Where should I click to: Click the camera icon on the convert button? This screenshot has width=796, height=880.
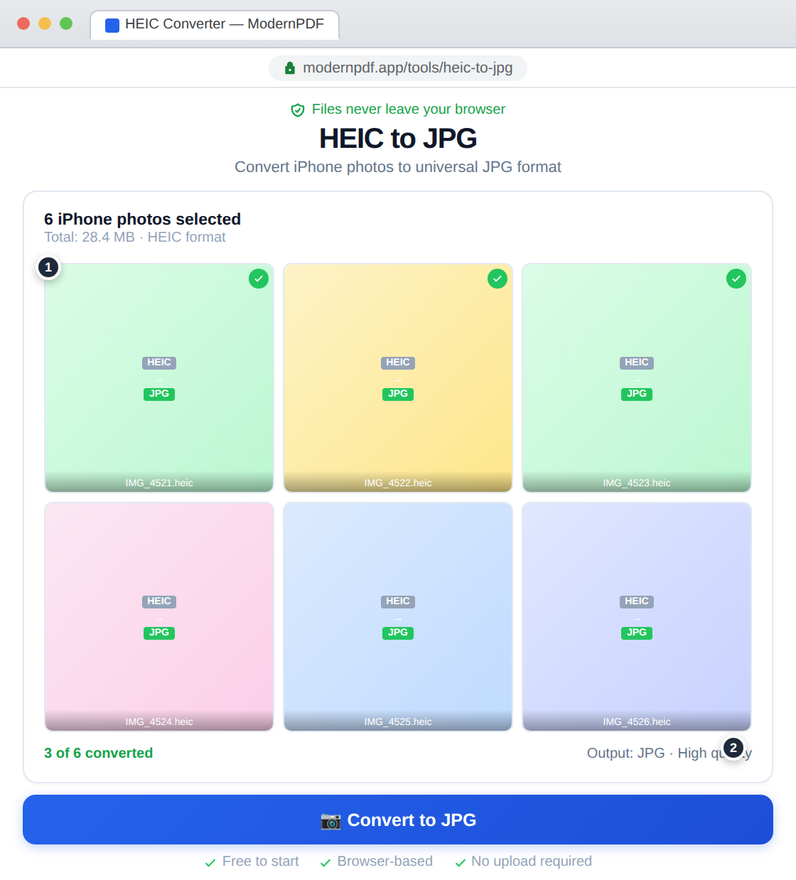330,820
